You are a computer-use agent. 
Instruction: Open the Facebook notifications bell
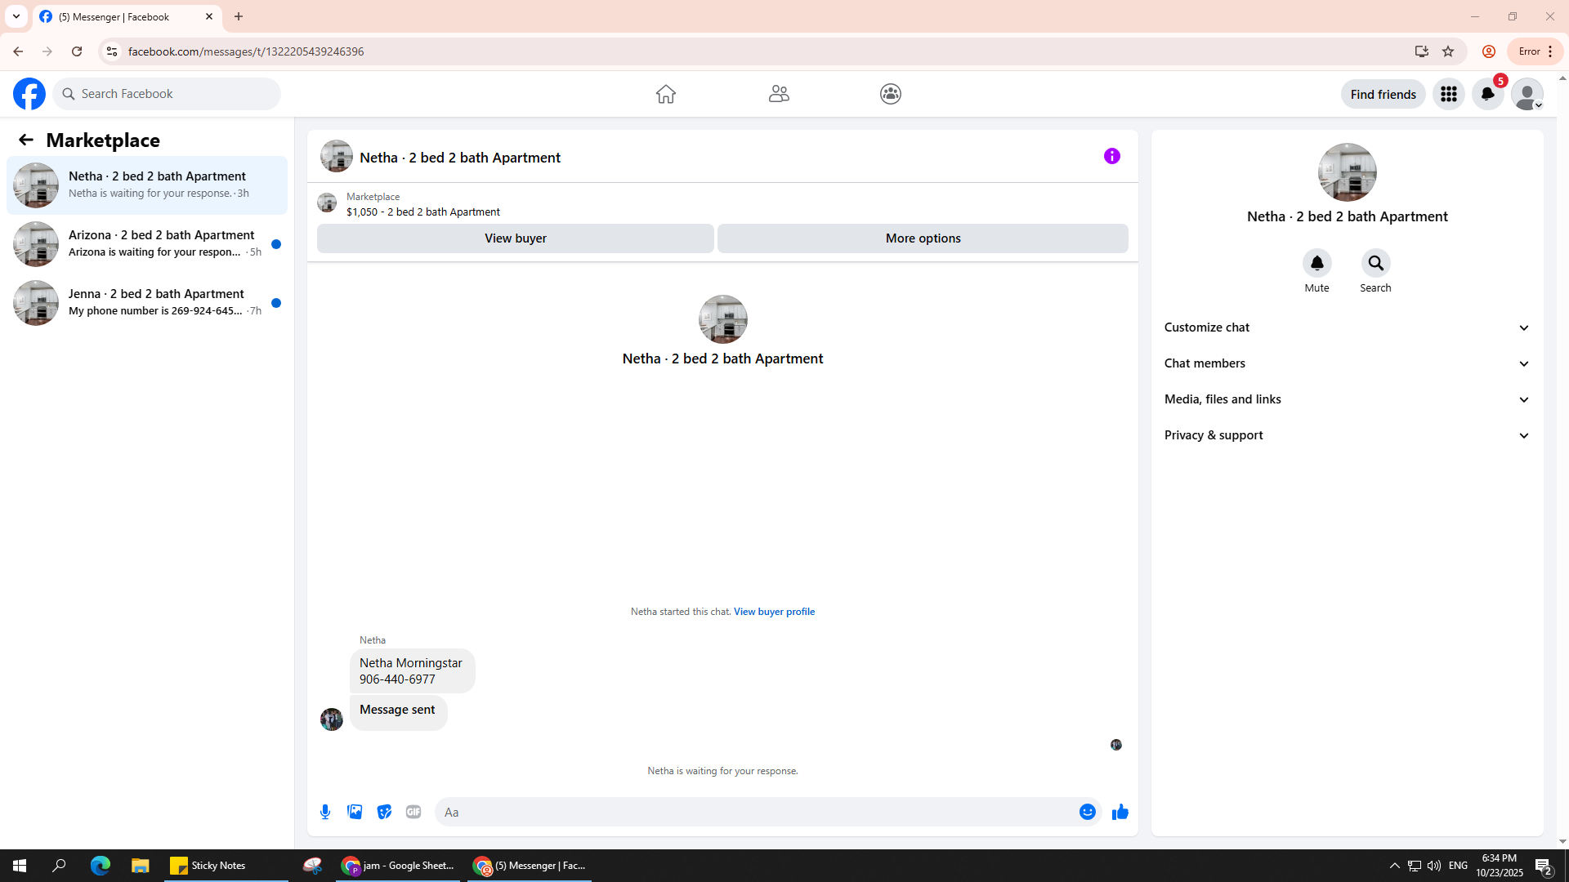click(x=1487, y=94)
